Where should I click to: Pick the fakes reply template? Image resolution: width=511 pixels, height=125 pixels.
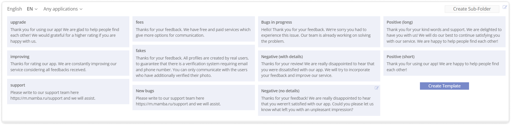(193, 63)
